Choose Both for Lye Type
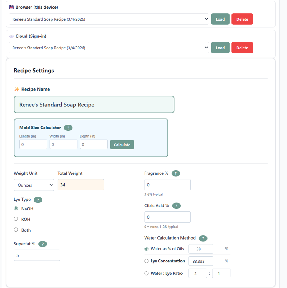This screenshot has width=287, height=288. coord(16,230)
